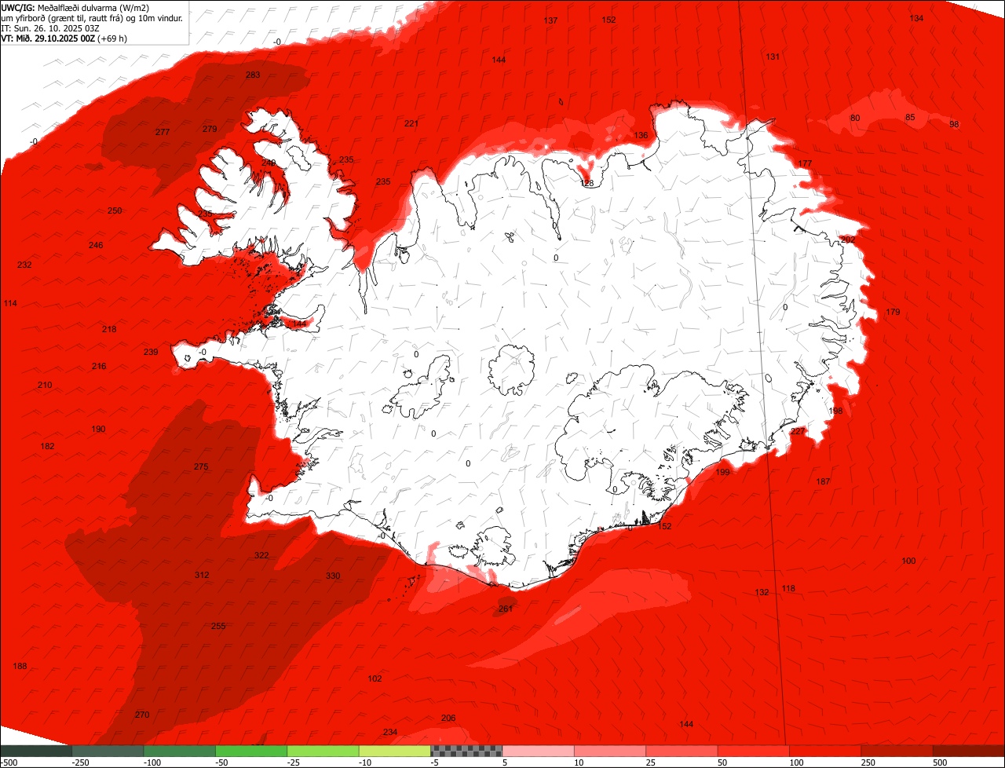Click the legend swatch between 100 and 250
Image resolution: width=1005 pixels, height=768 pixels.
tap(825, 751)
